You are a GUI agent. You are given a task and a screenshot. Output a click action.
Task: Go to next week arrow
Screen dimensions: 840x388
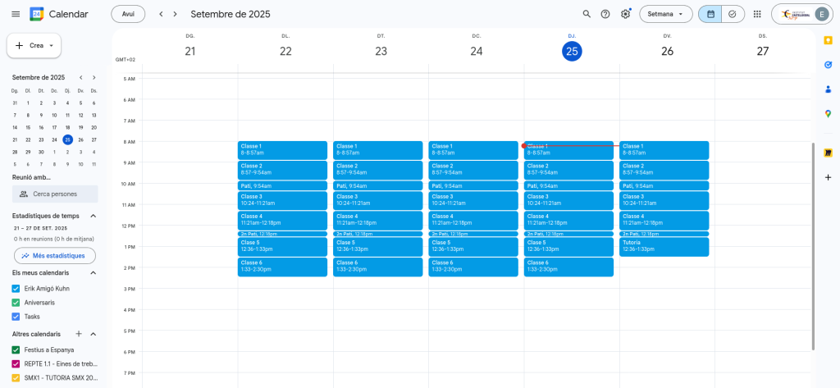coord(176,14)
